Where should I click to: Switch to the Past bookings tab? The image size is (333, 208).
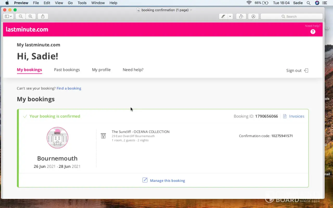click(x=67, y=70)
